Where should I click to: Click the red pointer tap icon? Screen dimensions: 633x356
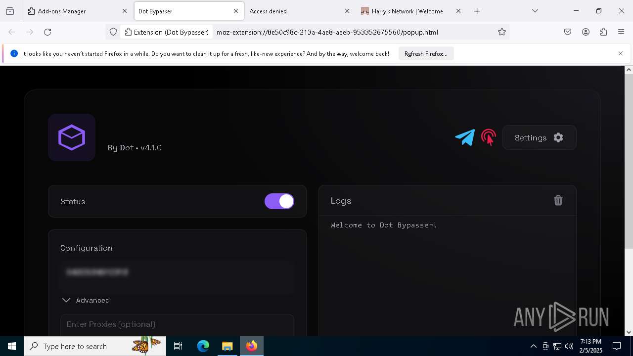[489, 137]
